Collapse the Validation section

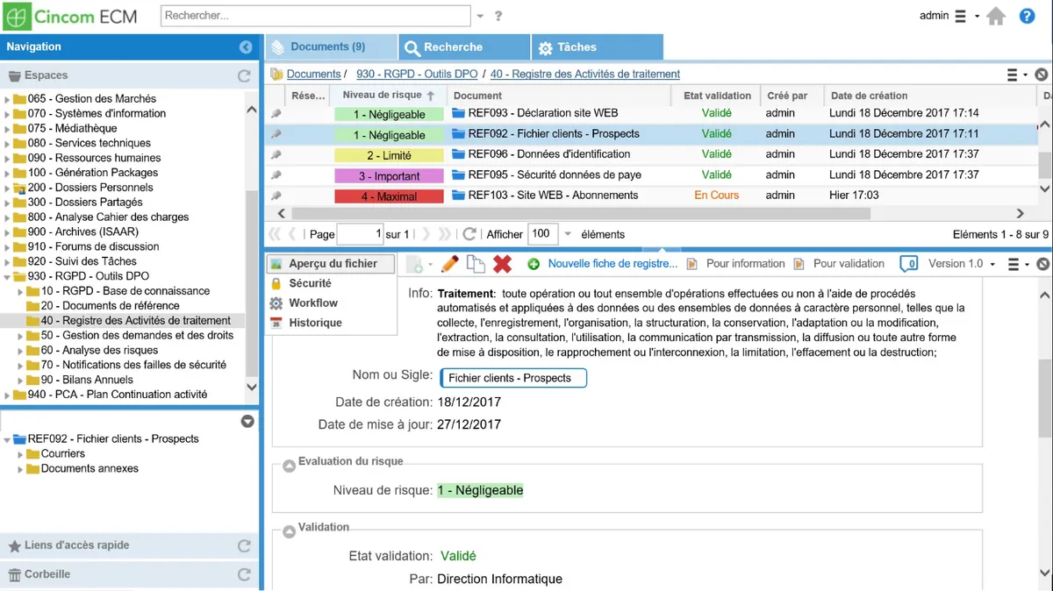click(x=289, y=531)
